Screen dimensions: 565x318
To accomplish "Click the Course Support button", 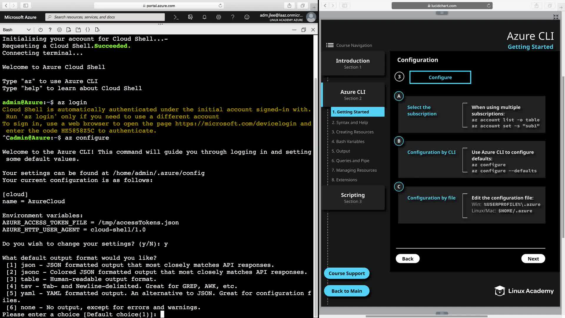I will [x=346, y=273].
